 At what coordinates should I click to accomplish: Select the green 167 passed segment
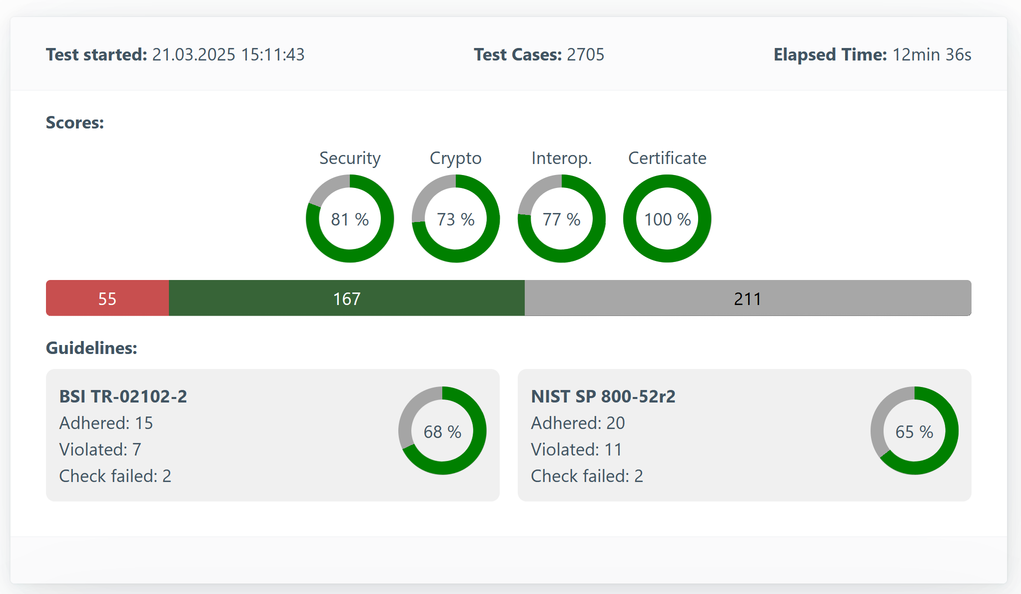click(x=347, y=298)
